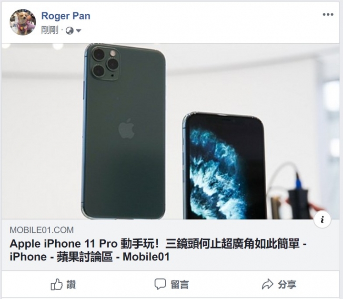This screenshot has width=343, height=299.
Task: Click the speech bubble comment icon
Action: click(x=160, y=284)
